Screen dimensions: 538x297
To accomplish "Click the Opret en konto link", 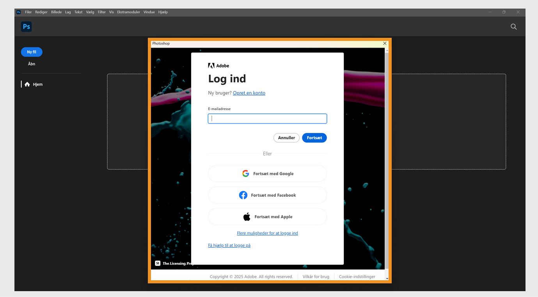I will [x=249, y=93].
